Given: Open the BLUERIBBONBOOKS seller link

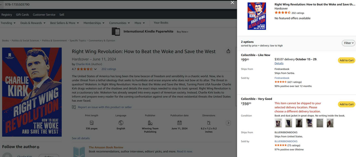Looking at the screenshot, I should pos(286,141).
